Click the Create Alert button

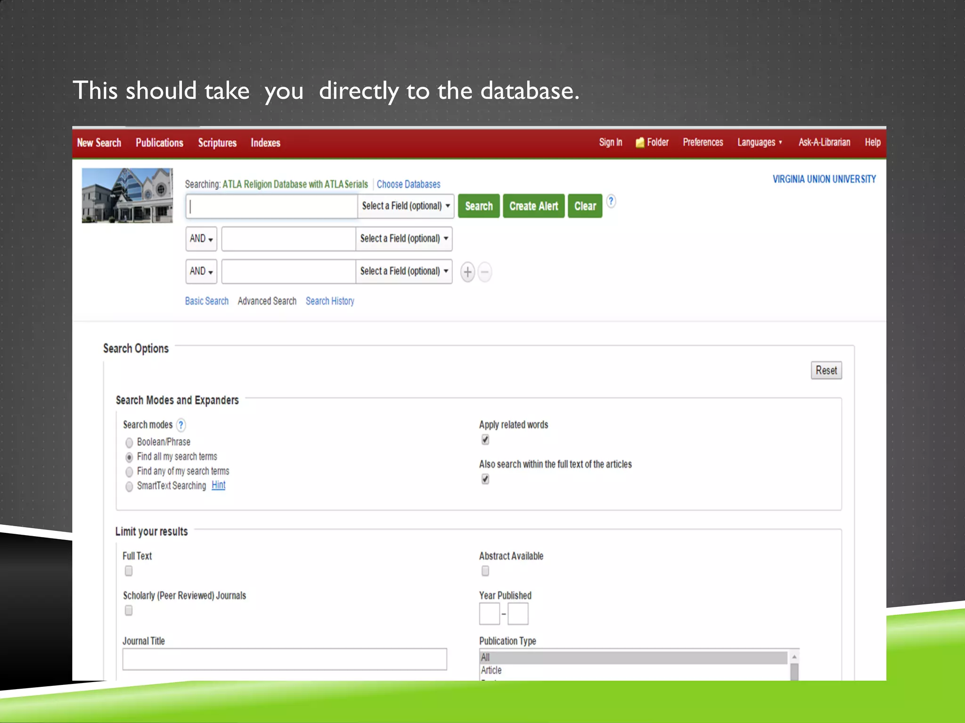(533, 206)
